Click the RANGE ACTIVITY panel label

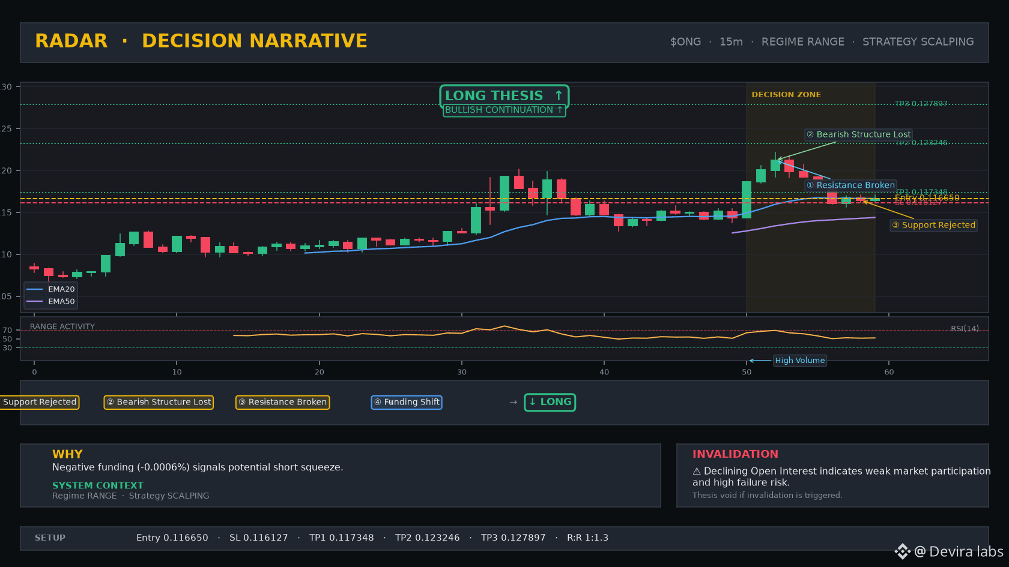(62, 327)
